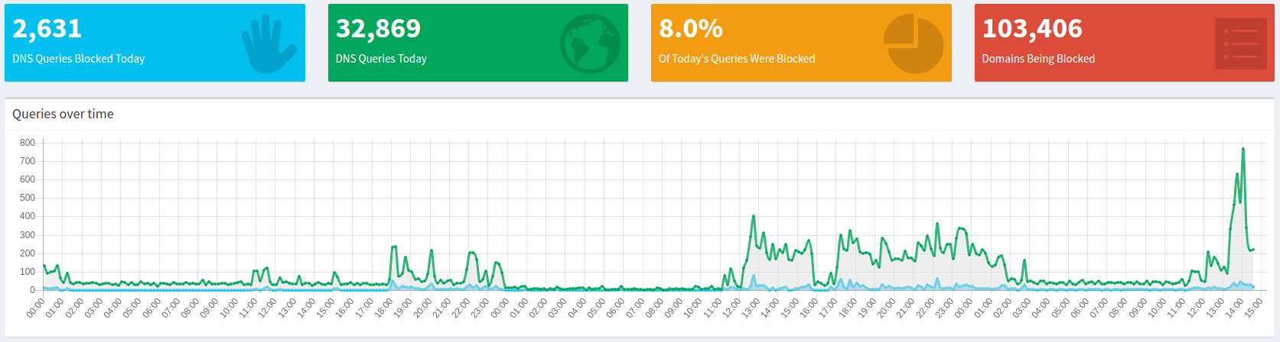This screenshot has width=1280, height=342.
Task: Click the 0 label on the y-axis
Action: click(x=32, y=290)
